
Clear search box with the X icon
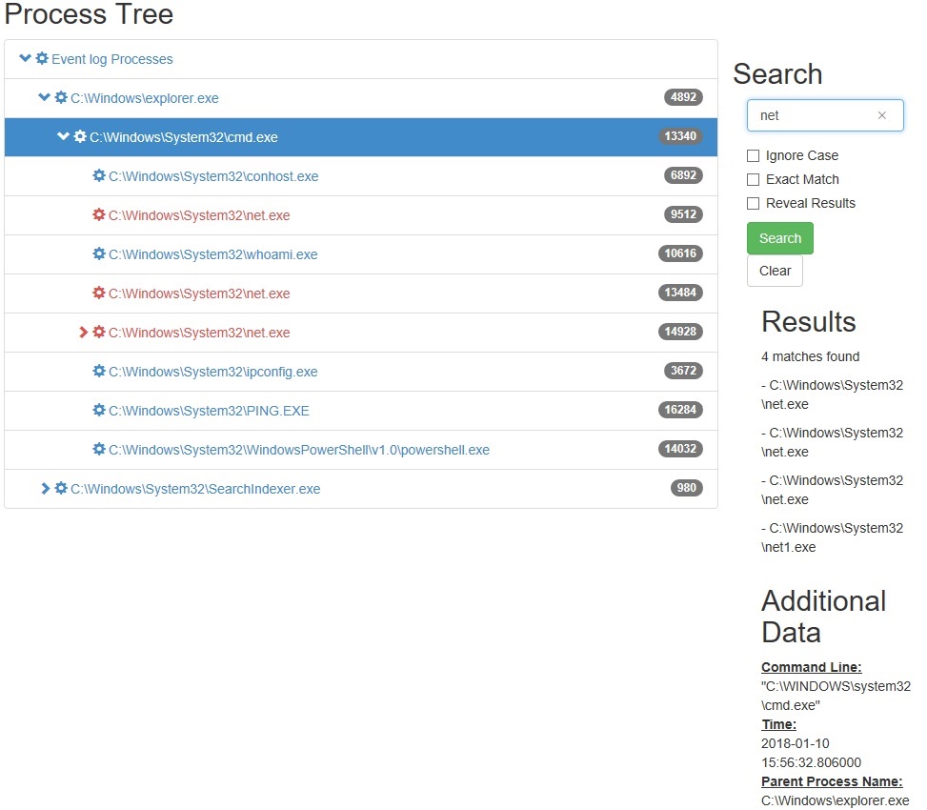[x=881, y=115]
